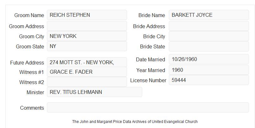The image size is (255, 128).
Task: Click the Witness #1 field with GRACE E. FADER
Action: coord(87,72)
